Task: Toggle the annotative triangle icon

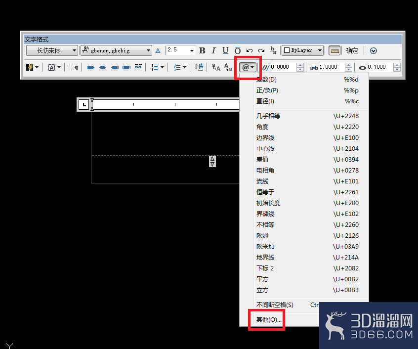Action: [x=158, y=50]
